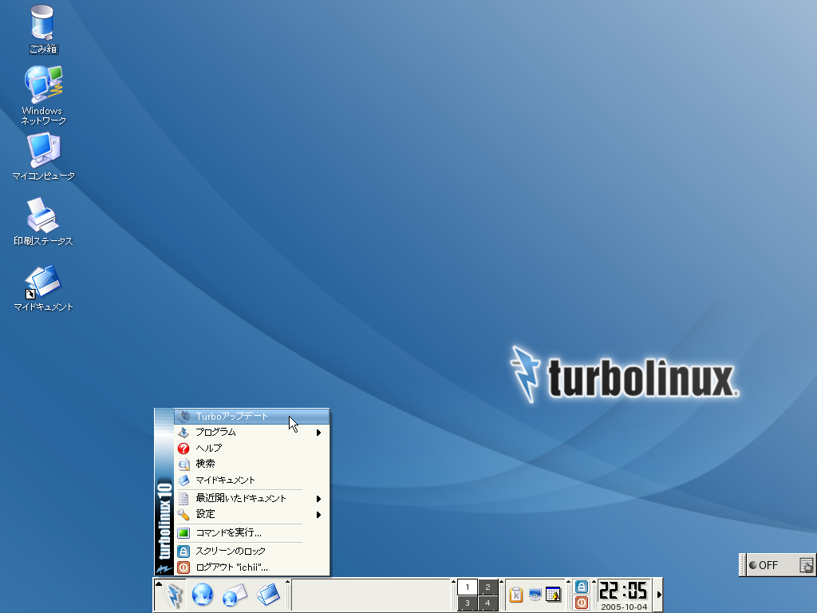
Task: Open the 印刷ステータス printer icon
Action: click(x=43, y=222)
